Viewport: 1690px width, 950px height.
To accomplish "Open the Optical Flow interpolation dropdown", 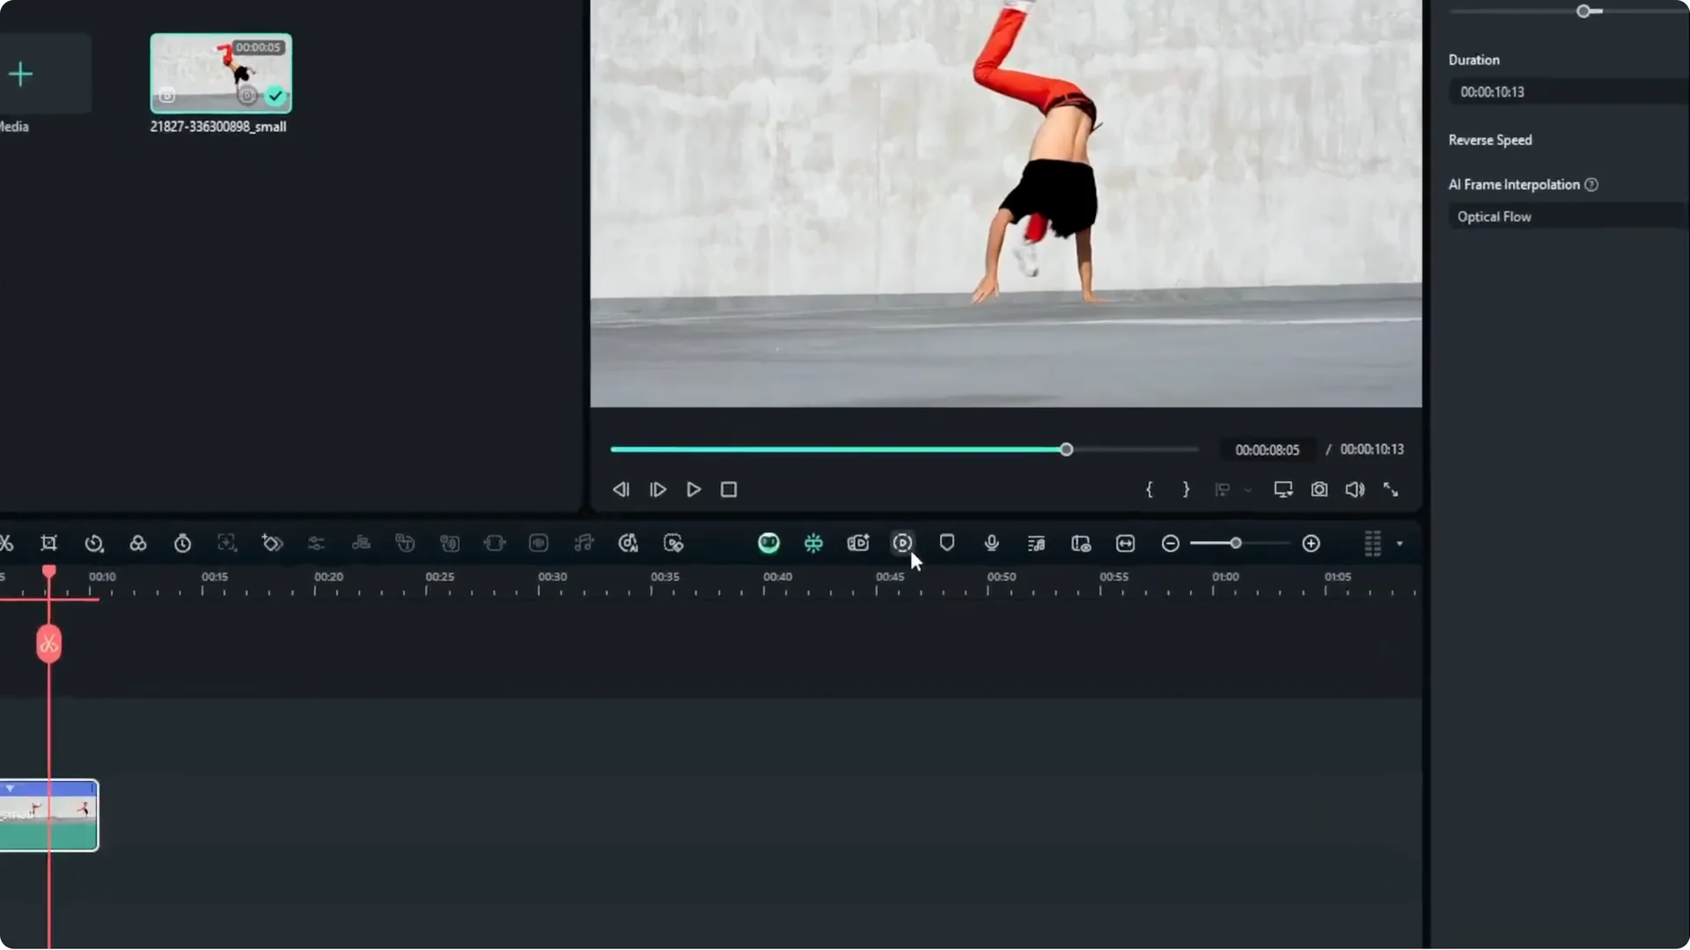I will pos(1567,216).
